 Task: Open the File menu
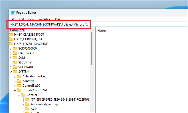tap(13, 19)
